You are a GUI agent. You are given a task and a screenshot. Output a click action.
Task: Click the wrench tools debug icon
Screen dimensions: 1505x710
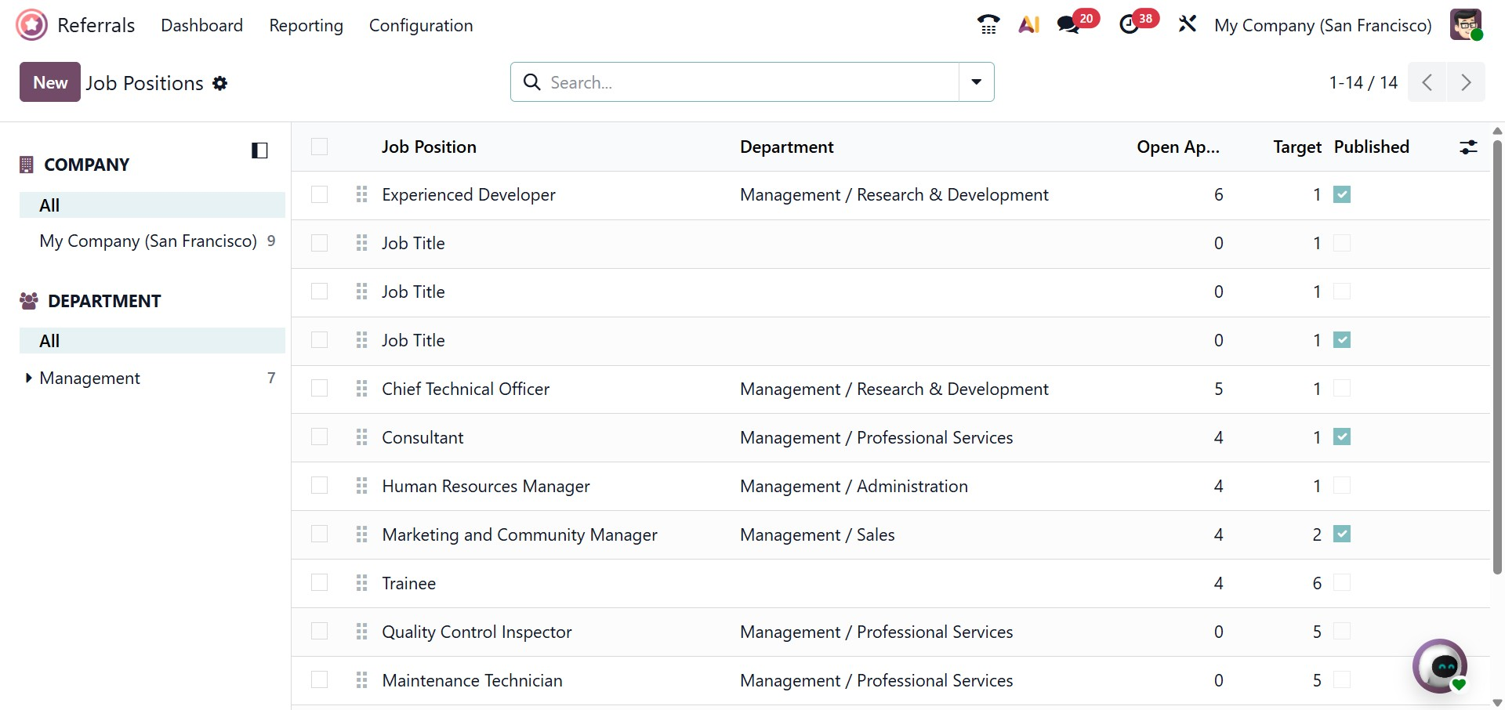(x=1187, y=25)
